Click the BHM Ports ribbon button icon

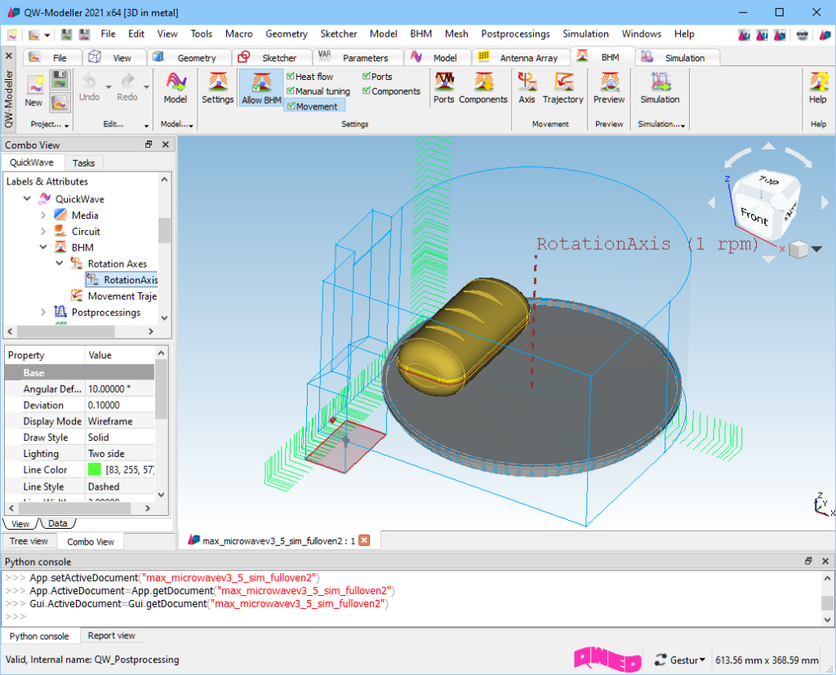coord(443,81)
